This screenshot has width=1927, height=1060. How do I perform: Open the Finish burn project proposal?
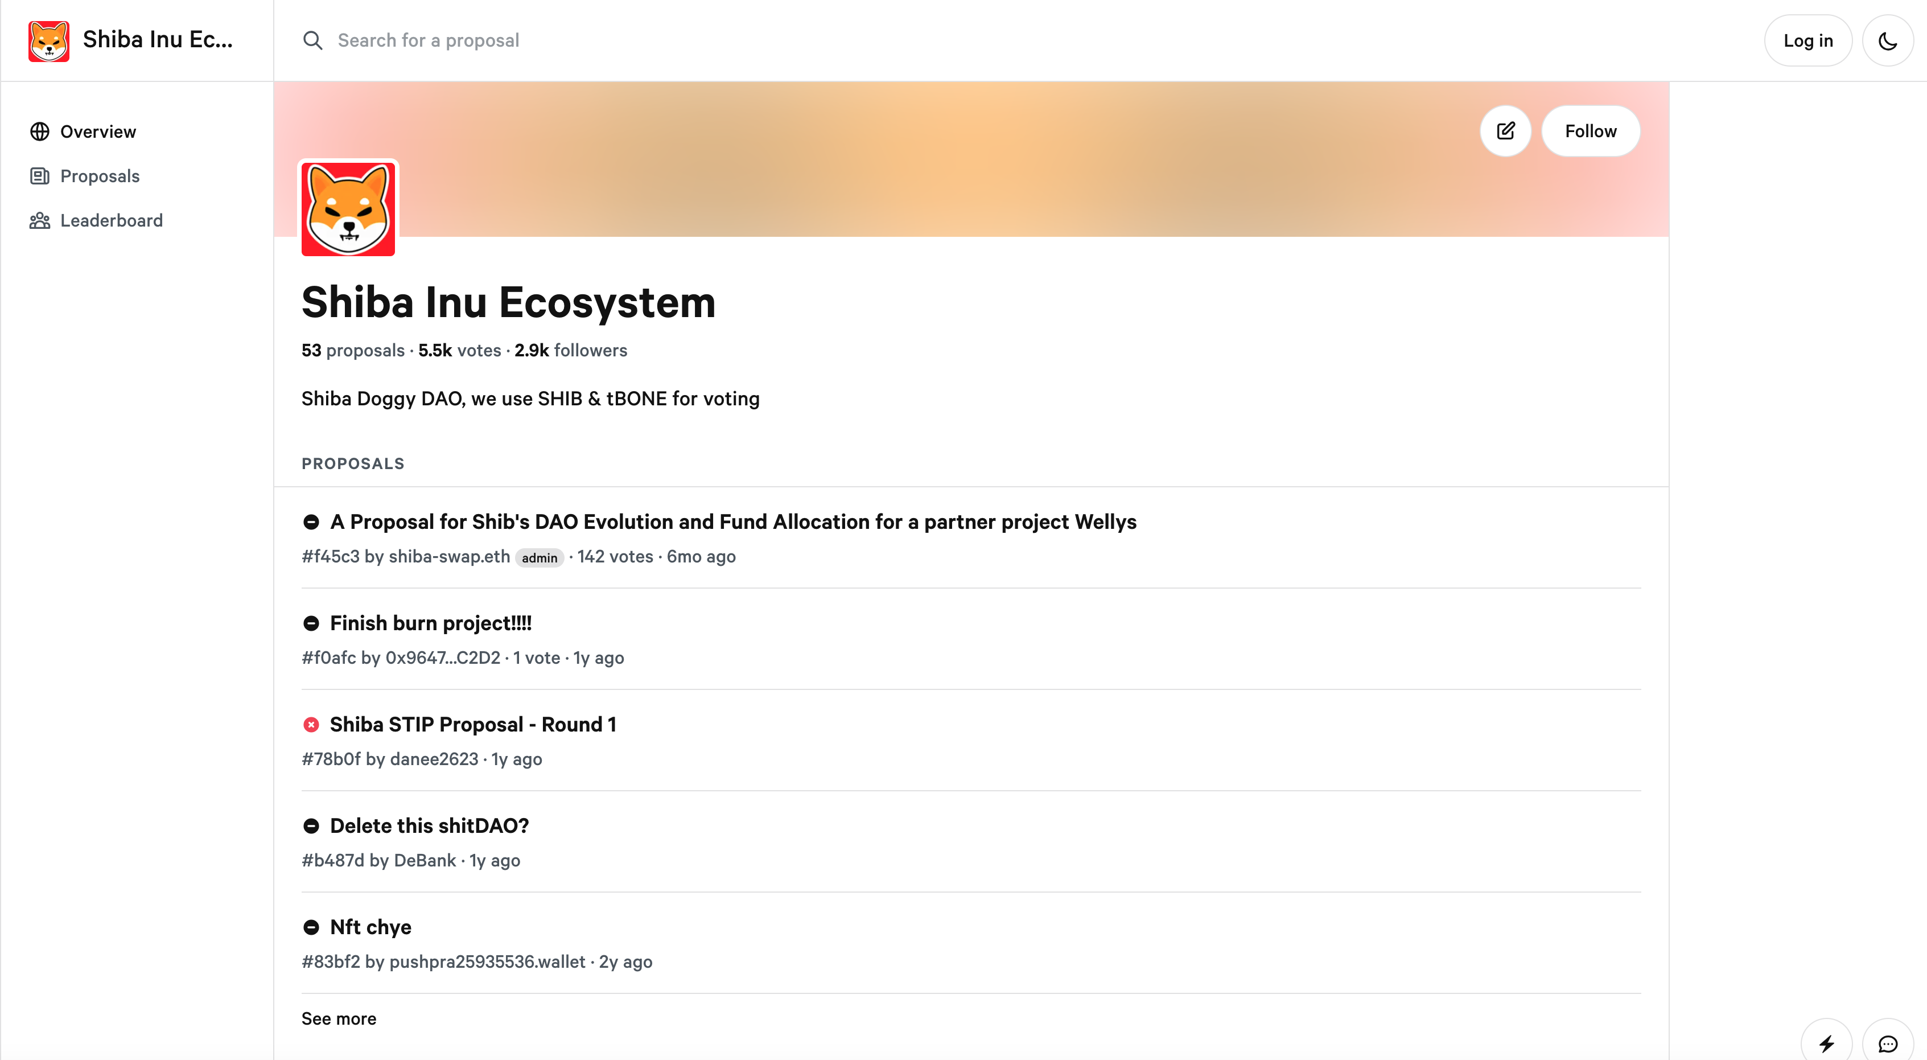(x=430, y=622)
